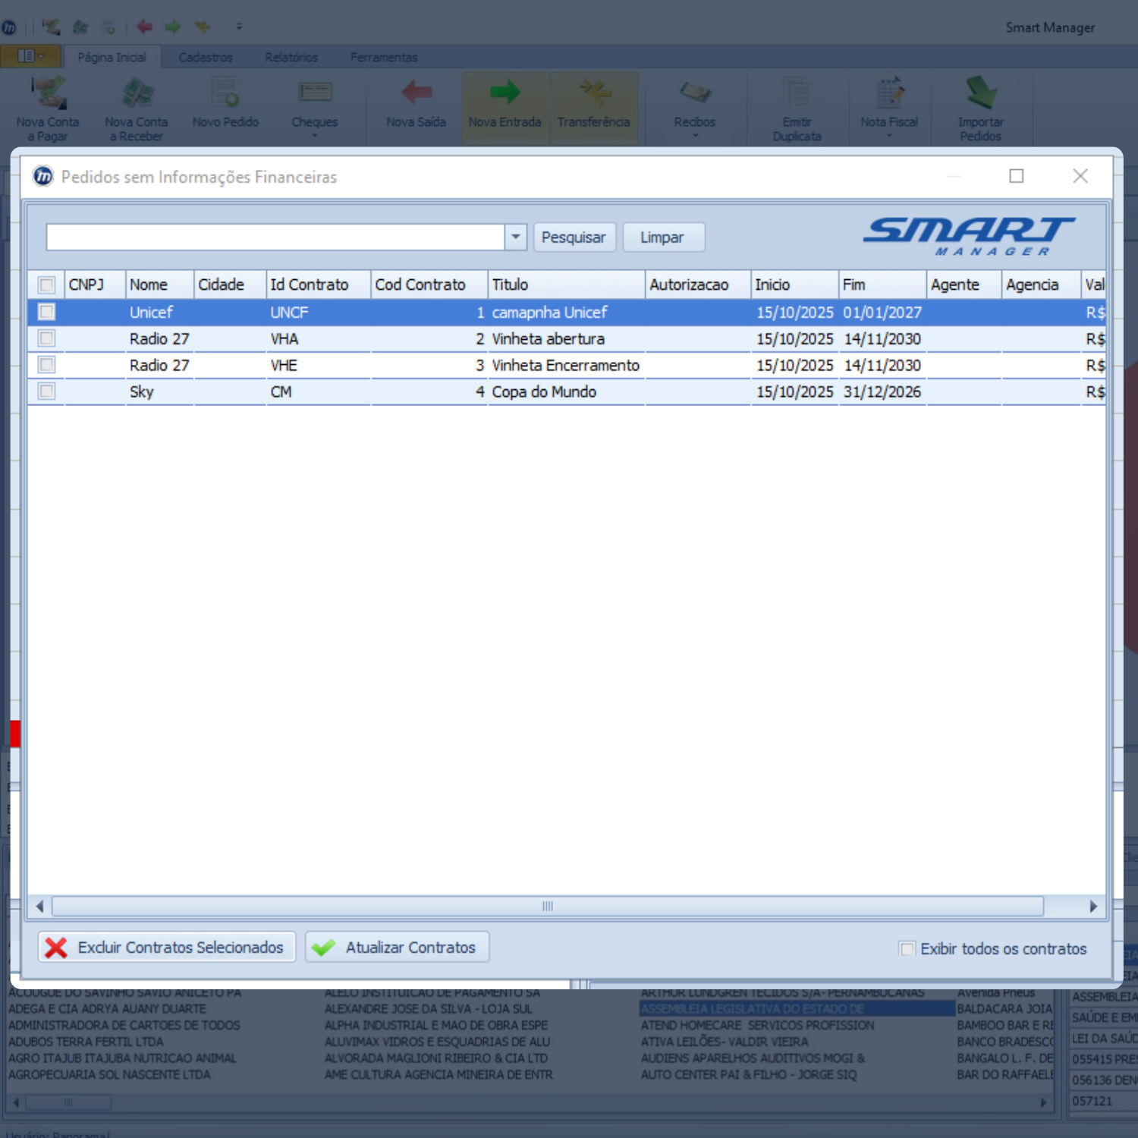
Task: Open the Relatórios tab
Action: pyautogui.click(x=291, y=57)
